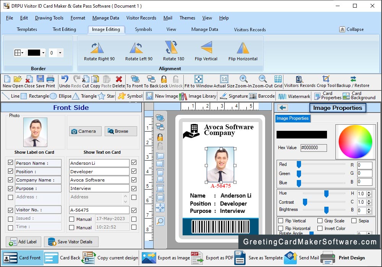The height and width of the screenshot is (267, 382).
Task: Browse for a photo file
Action: (121, 131)
